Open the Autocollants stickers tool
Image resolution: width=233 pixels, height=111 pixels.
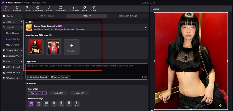[61, 9]
